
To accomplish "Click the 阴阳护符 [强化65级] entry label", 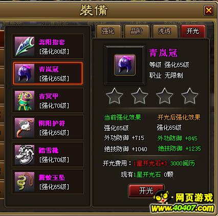I will [54, 128].
